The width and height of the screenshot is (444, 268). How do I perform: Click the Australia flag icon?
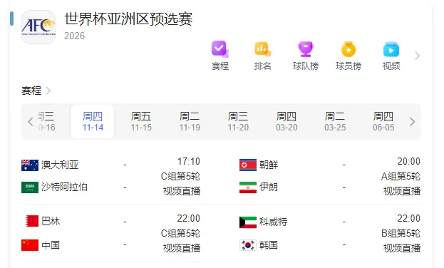[x=30, y=165]
